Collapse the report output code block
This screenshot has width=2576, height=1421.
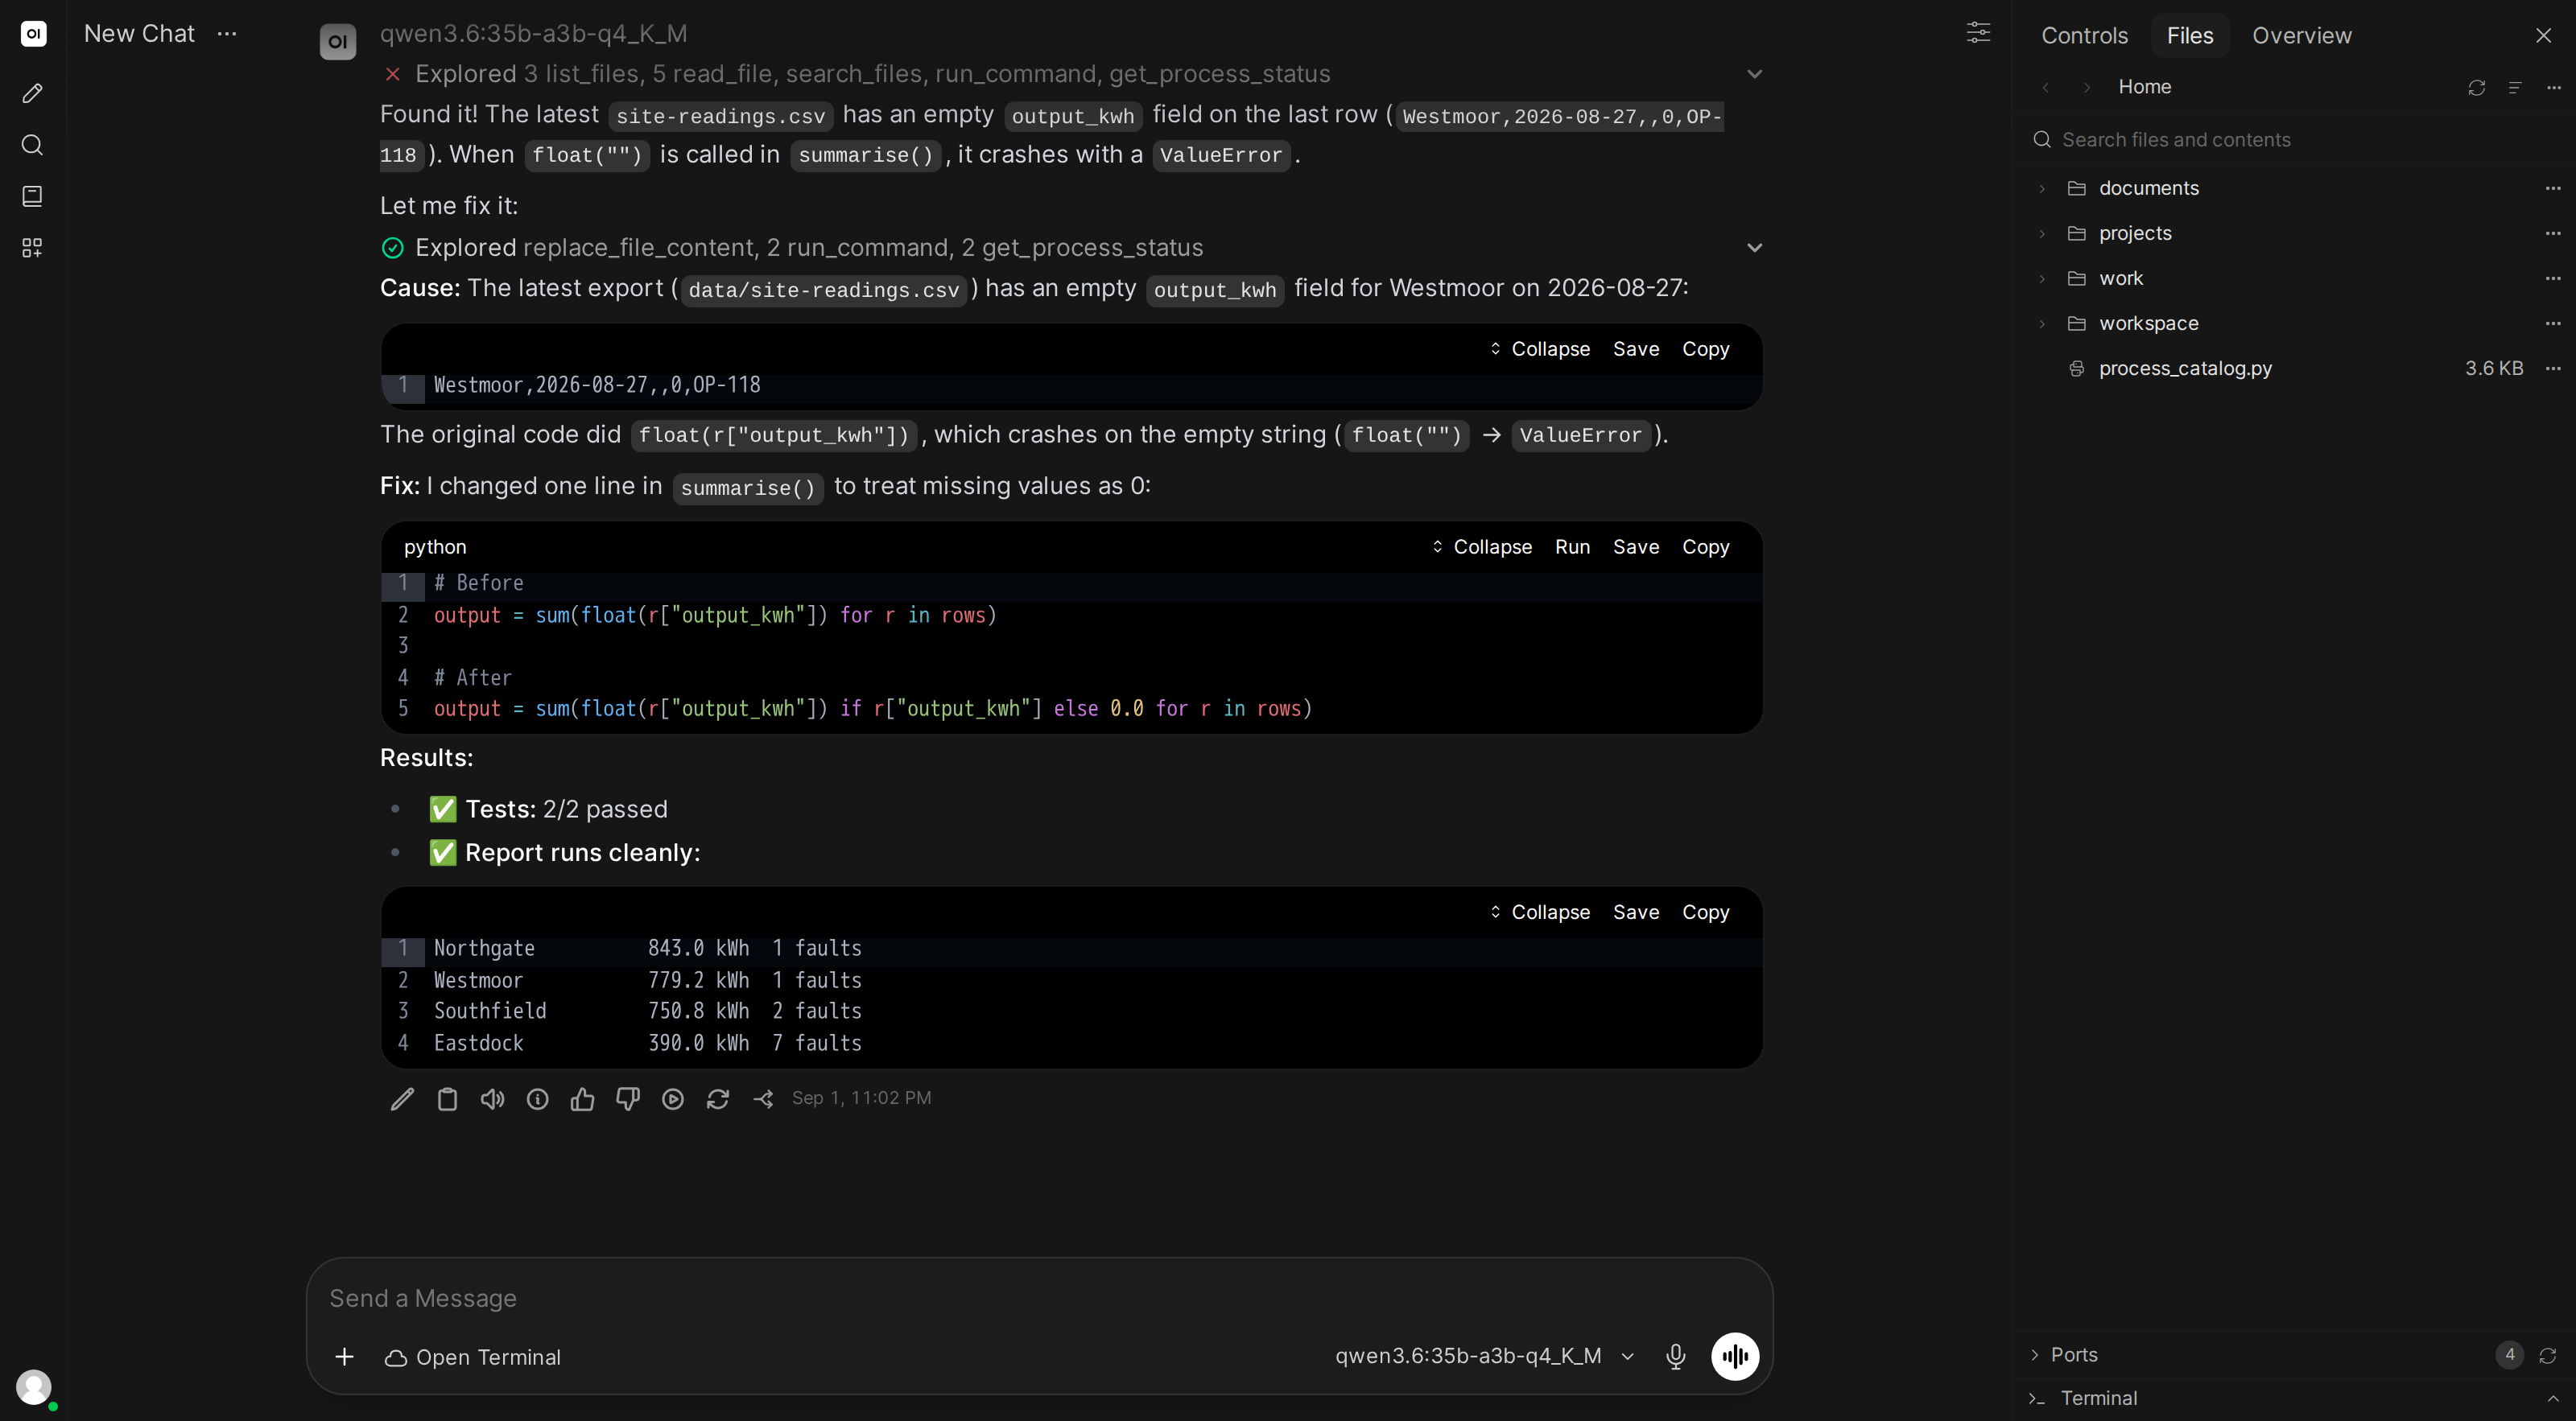point(1539,912)
